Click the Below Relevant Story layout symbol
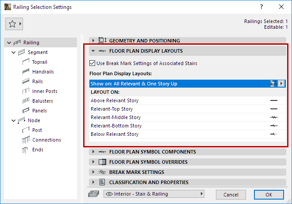The image size is (292, 204). click(x=273, y=134)
